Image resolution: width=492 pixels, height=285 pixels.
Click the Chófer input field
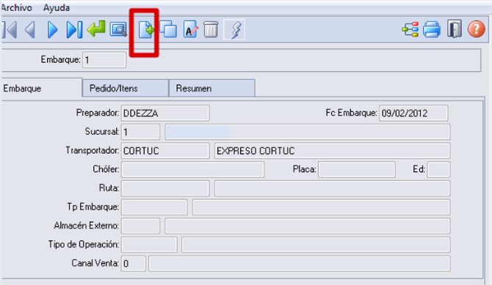(x=192, y=169)
